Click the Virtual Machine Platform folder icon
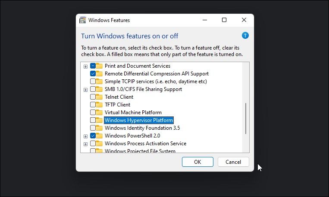329x197 pixels. tap(99, 113)
